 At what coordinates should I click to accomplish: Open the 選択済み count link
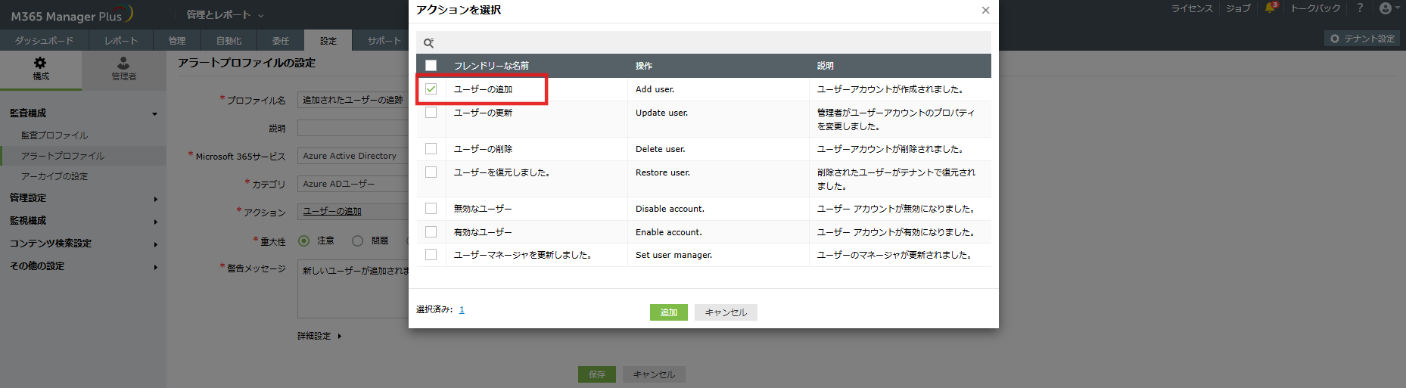coord(462,310)
